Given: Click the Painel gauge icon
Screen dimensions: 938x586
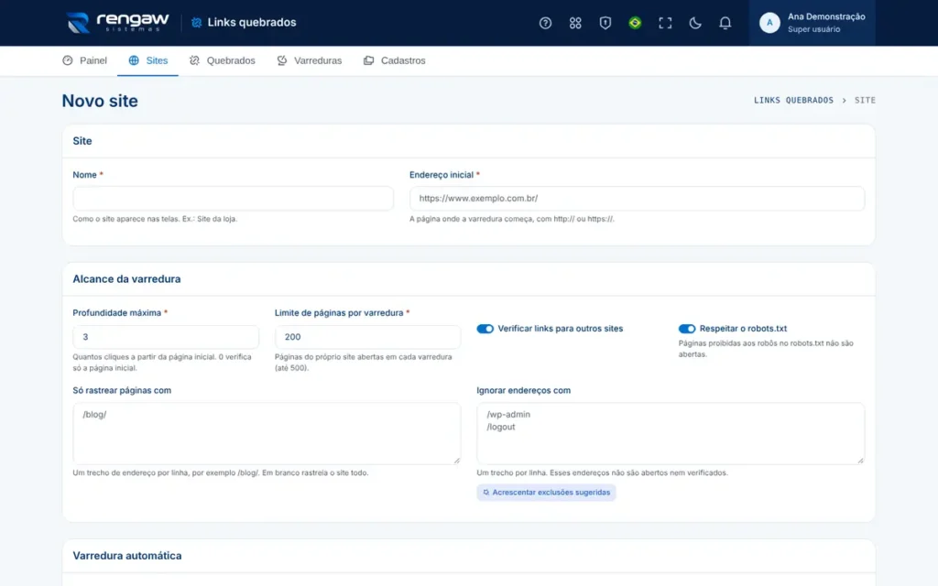Looking at the screenshot, I should coord(68,60).
